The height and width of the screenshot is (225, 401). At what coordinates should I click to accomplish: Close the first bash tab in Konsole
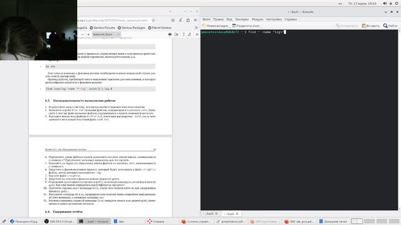pyautogui.click(x=216, y=214)
